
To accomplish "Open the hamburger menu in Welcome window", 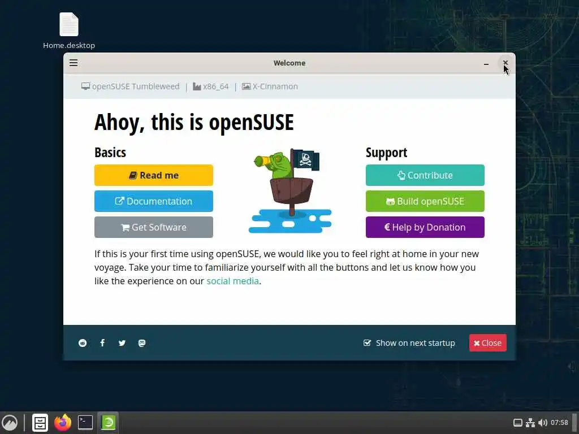I will [x=74, y=63].
